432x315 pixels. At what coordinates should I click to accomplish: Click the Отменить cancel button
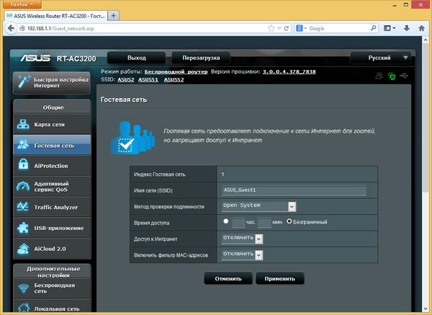[228, 278]
